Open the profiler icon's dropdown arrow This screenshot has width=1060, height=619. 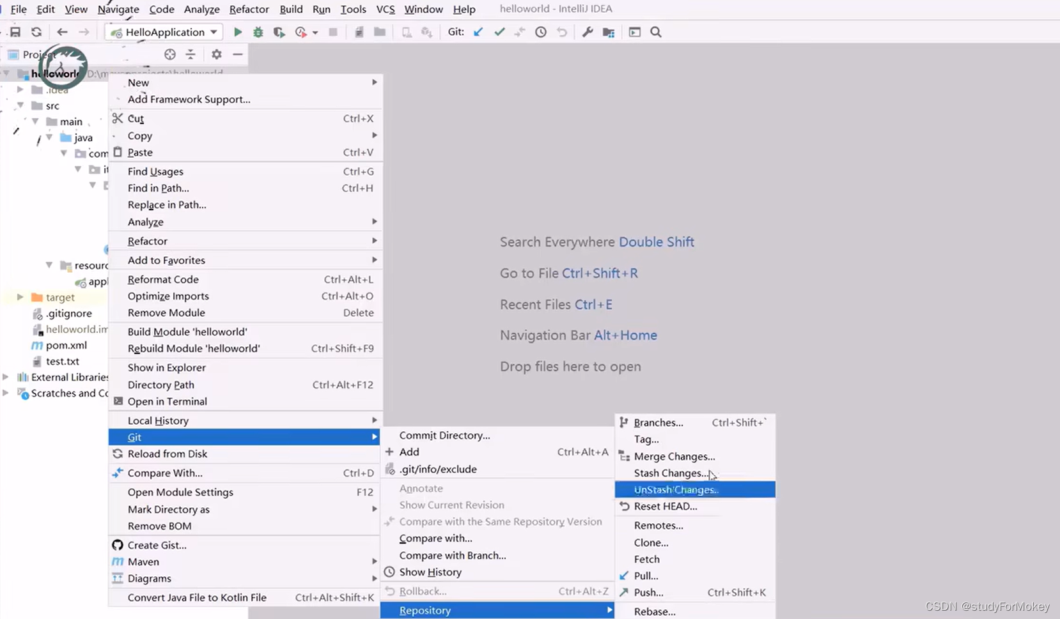click(x=315, y=33)
